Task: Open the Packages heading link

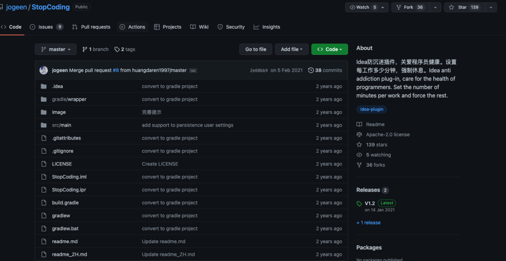Action: 369,248
